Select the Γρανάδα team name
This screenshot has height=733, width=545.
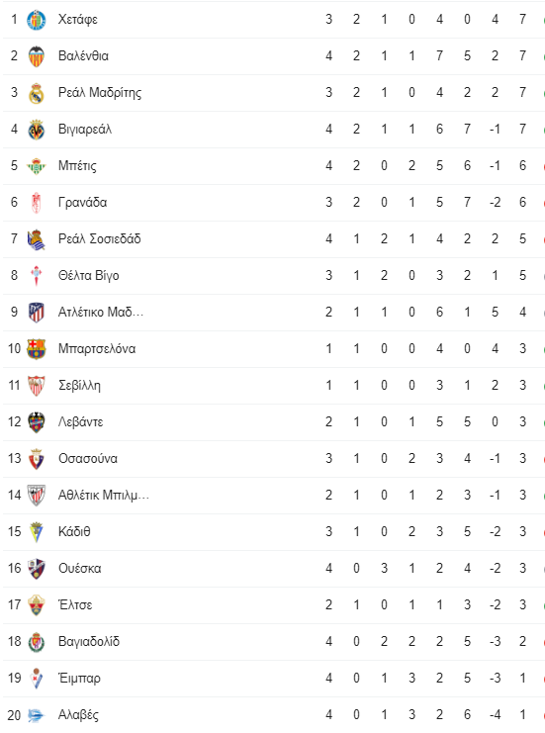tap(82, 203)
